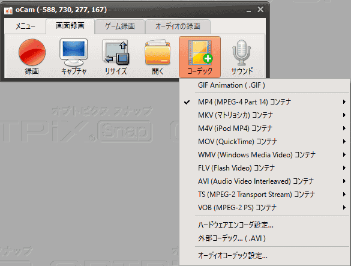Viewport: 351px width, 266px height.
Task: Open 外部コーデック... (.AVI) option
Action: [x=265, y=238]
